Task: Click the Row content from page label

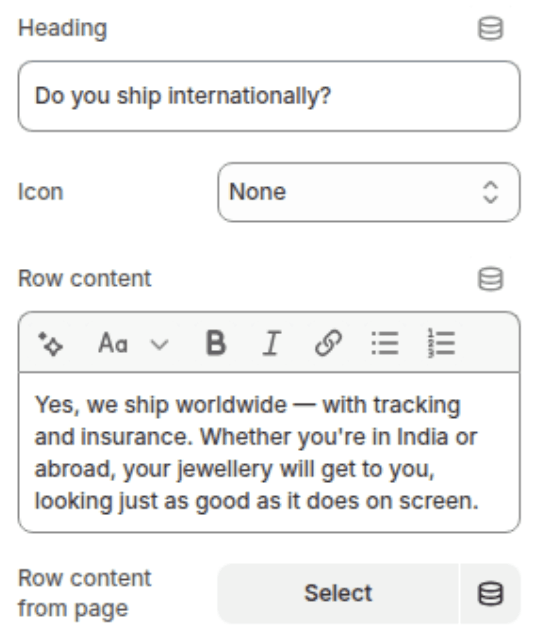Action: 85,593
